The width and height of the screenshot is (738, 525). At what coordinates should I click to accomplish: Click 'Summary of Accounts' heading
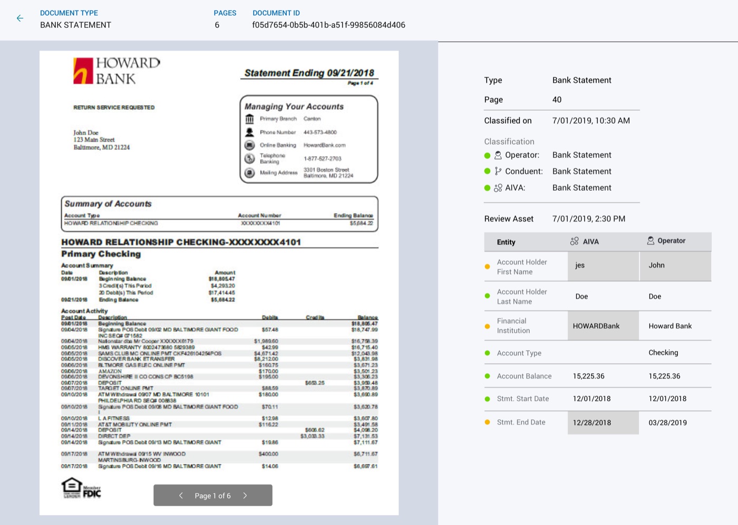pos(108,204)
